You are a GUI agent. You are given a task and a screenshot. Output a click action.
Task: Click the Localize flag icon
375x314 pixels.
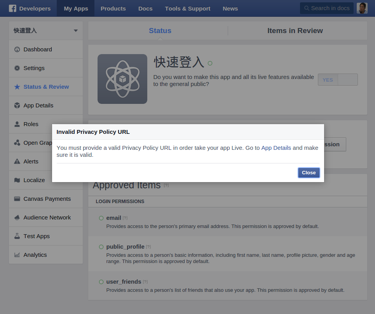coord(17,180)
